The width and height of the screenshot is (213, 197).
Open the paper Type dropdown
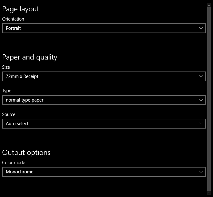(x=104, y=100)
